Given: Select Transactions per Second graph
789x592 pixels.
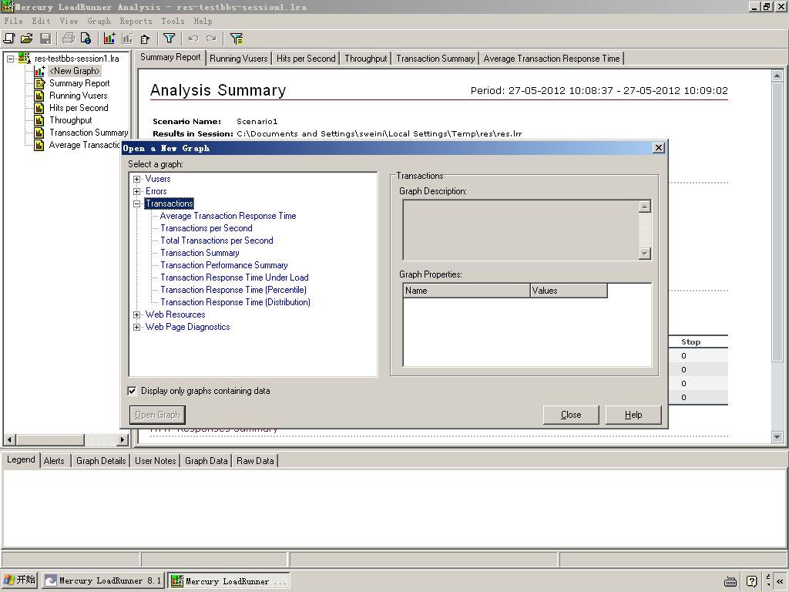Looking at the screenshot, I should pyautogui.click(x=206, y=228).
